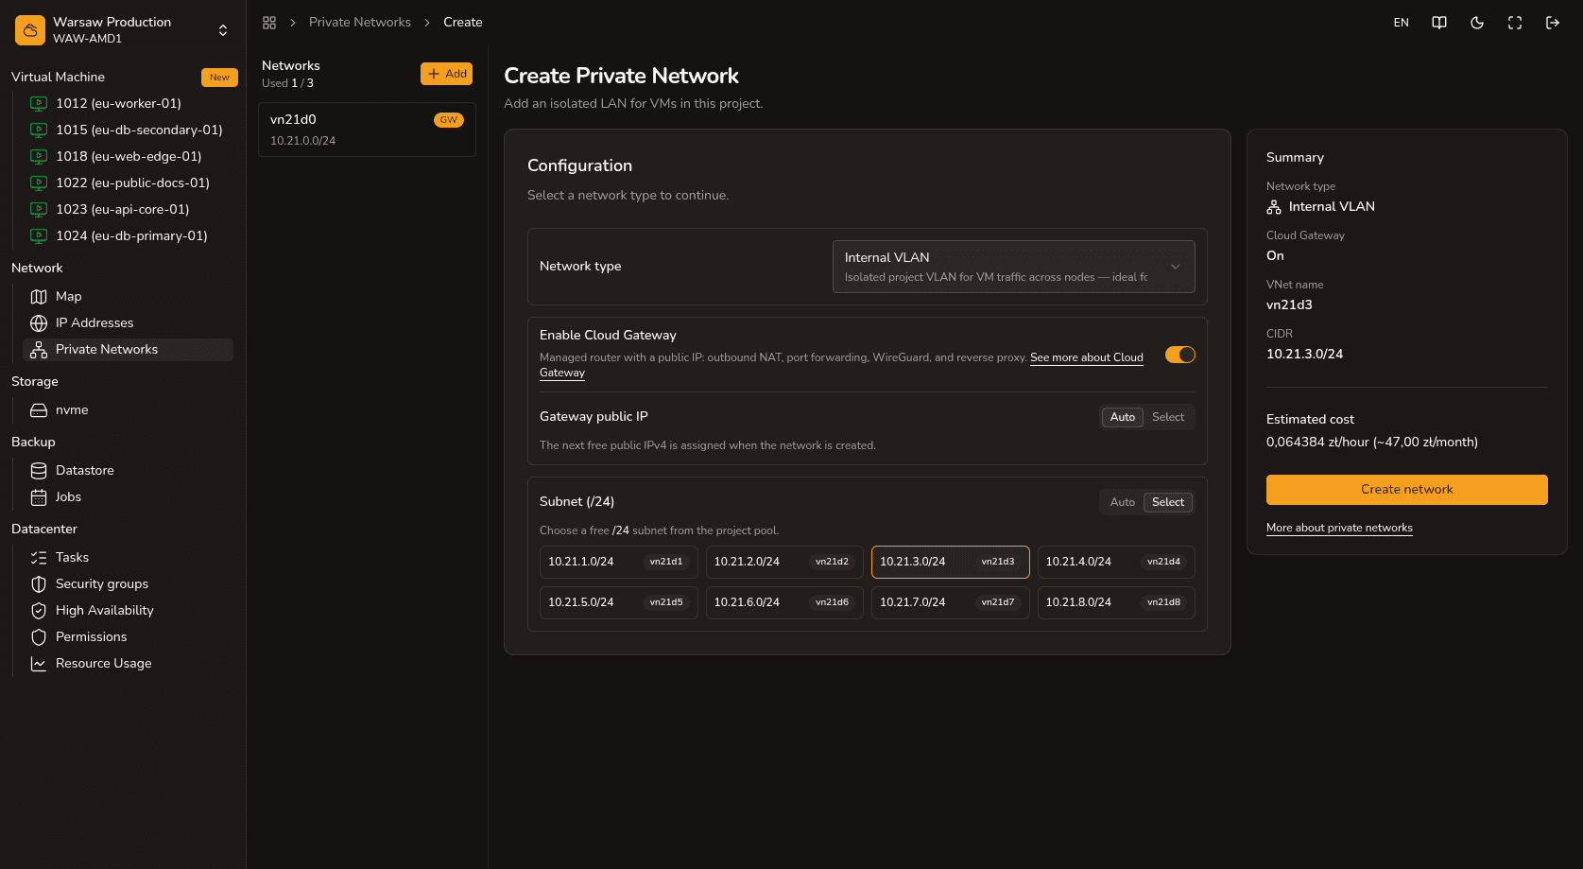
Task: Choose subnet 10.21.8.0/24 vn21d8
Action: (x=1116, y=602)
